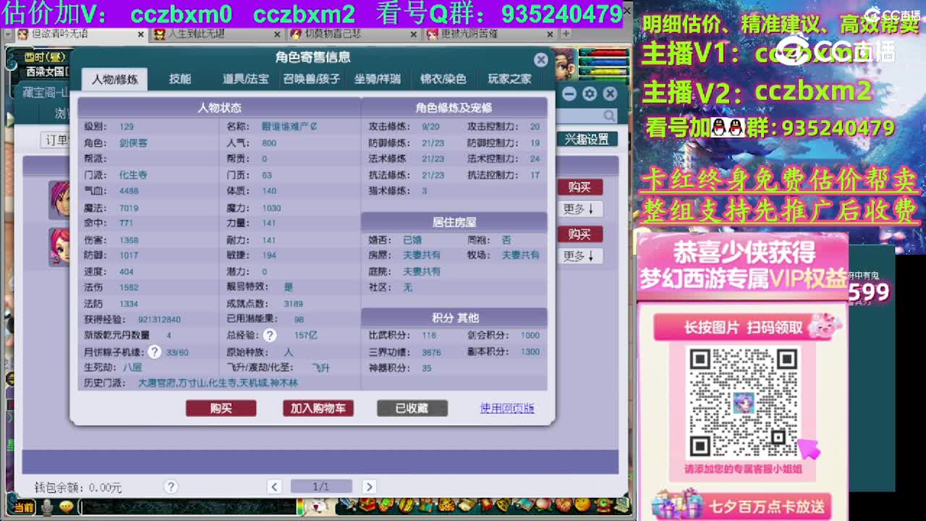Screen dimensions: 926x521
Task: Click 三界功绩 value 3876
Action: click(x=431, y=352)
